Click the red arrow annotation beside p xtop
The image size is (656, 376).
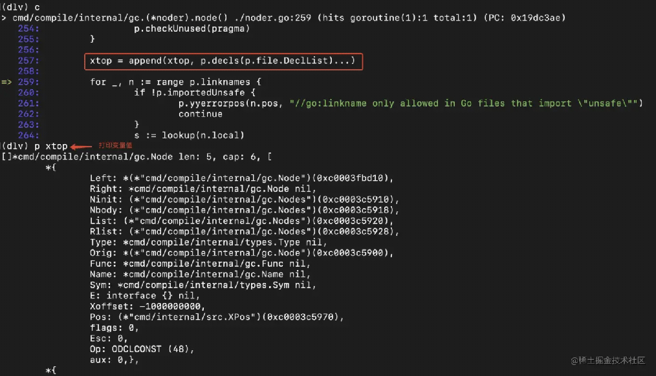click(x=82, y=146)
